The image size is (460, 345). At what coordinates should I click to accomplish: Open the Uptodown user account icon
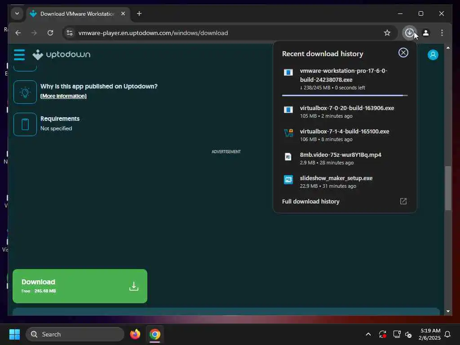pyautogui.click(x=433, y=54)
